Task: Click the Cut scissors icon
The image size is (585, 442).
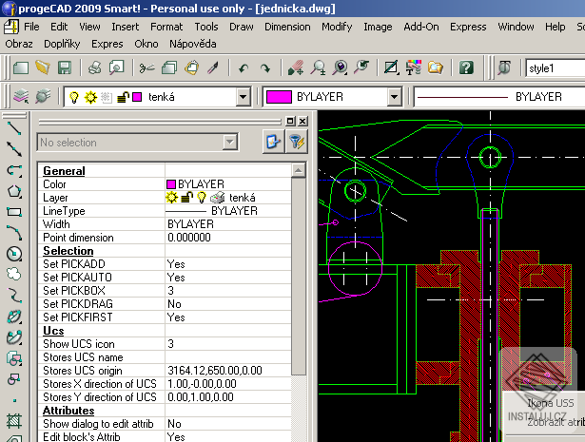Action: click(x=146, y=67)
